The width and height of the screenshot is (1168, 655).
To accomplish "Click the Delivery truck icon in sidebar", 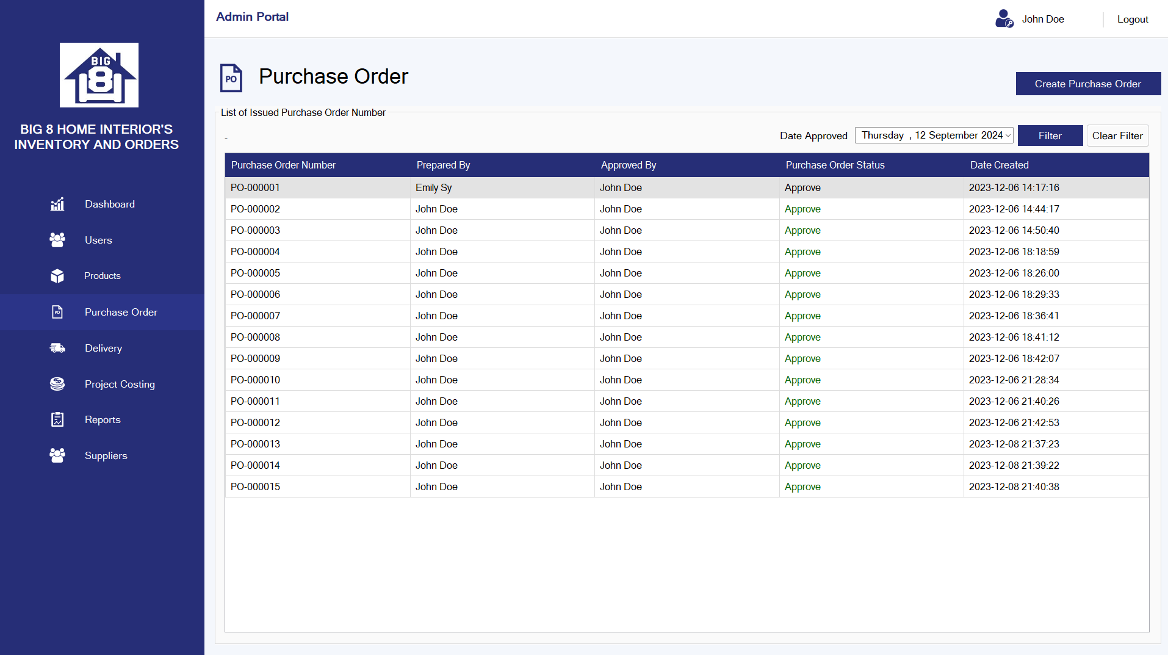I will [57, 348].
